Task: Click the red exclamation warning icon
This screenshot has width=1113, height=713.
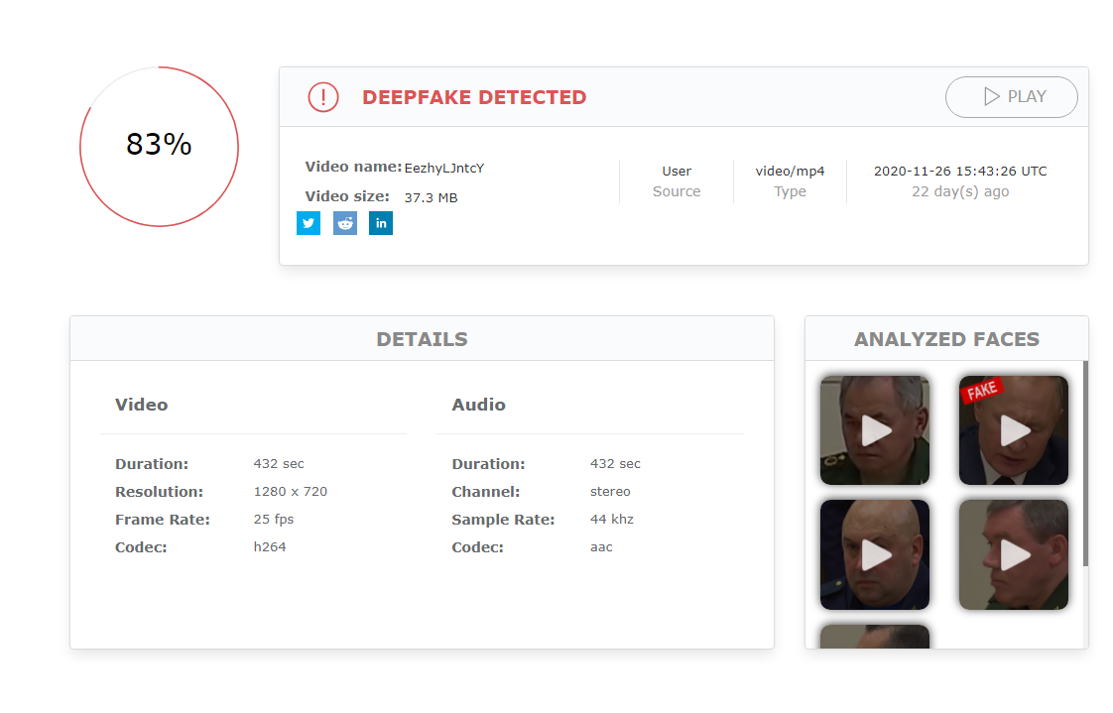Action: pos(323,97)
